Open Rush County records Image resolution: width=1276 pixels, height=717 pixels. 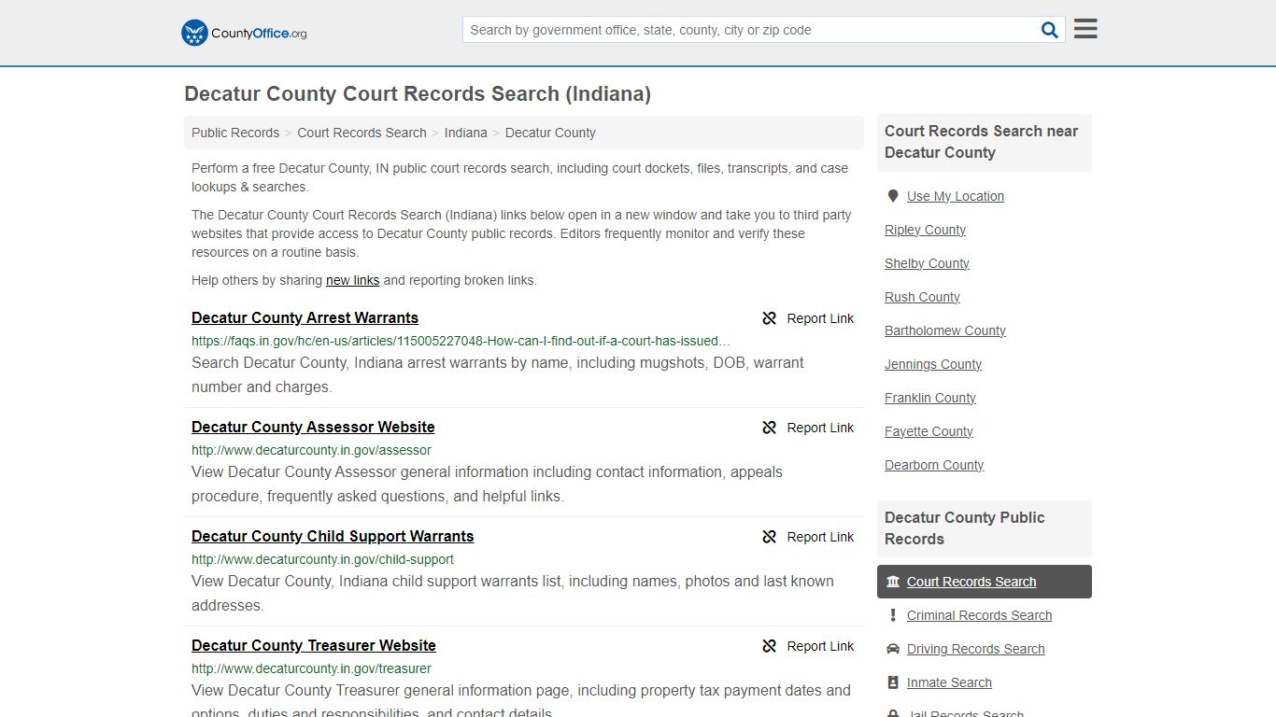pyautogui.click(x=922, y=297)
